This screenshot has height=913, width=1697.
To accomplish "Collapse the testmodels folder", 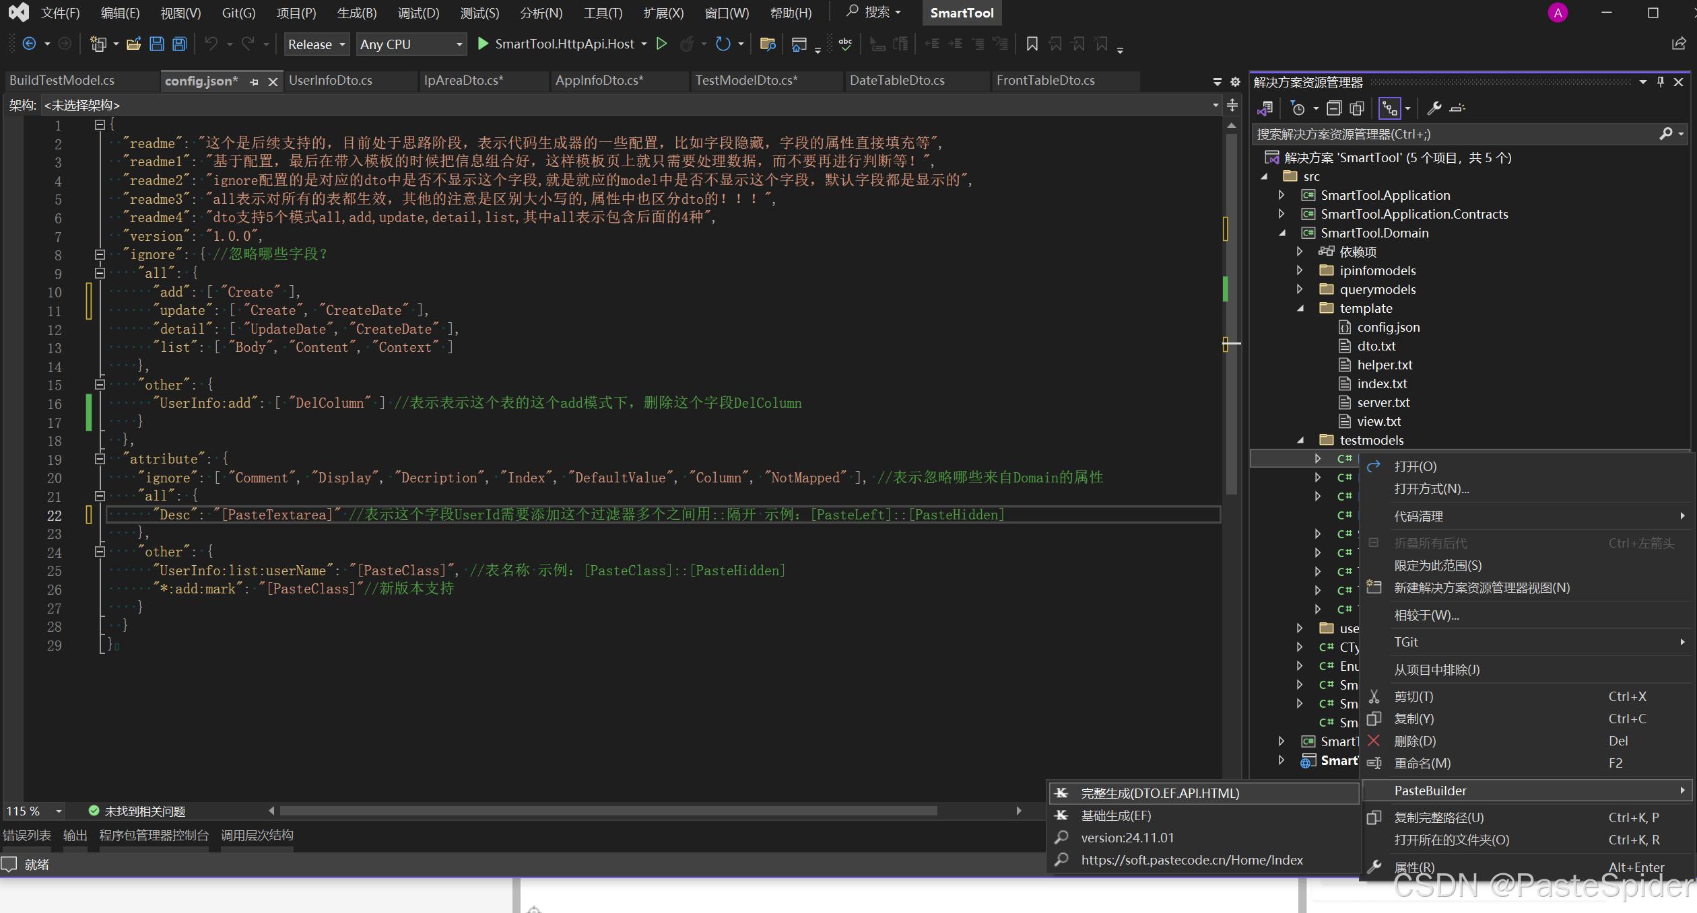I will [x=1300, y=440].
